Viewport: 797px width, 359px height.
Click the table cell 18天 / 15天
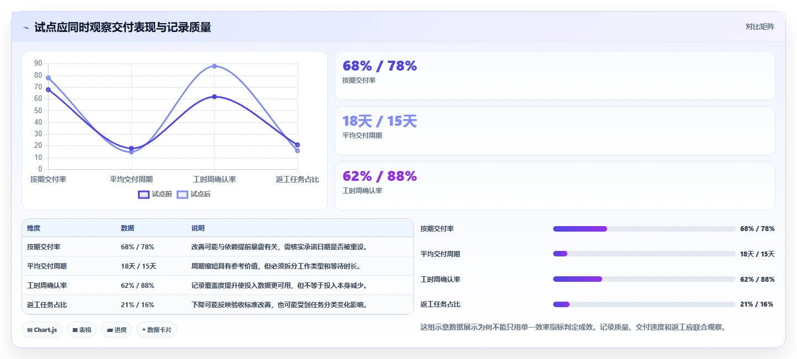139,266
